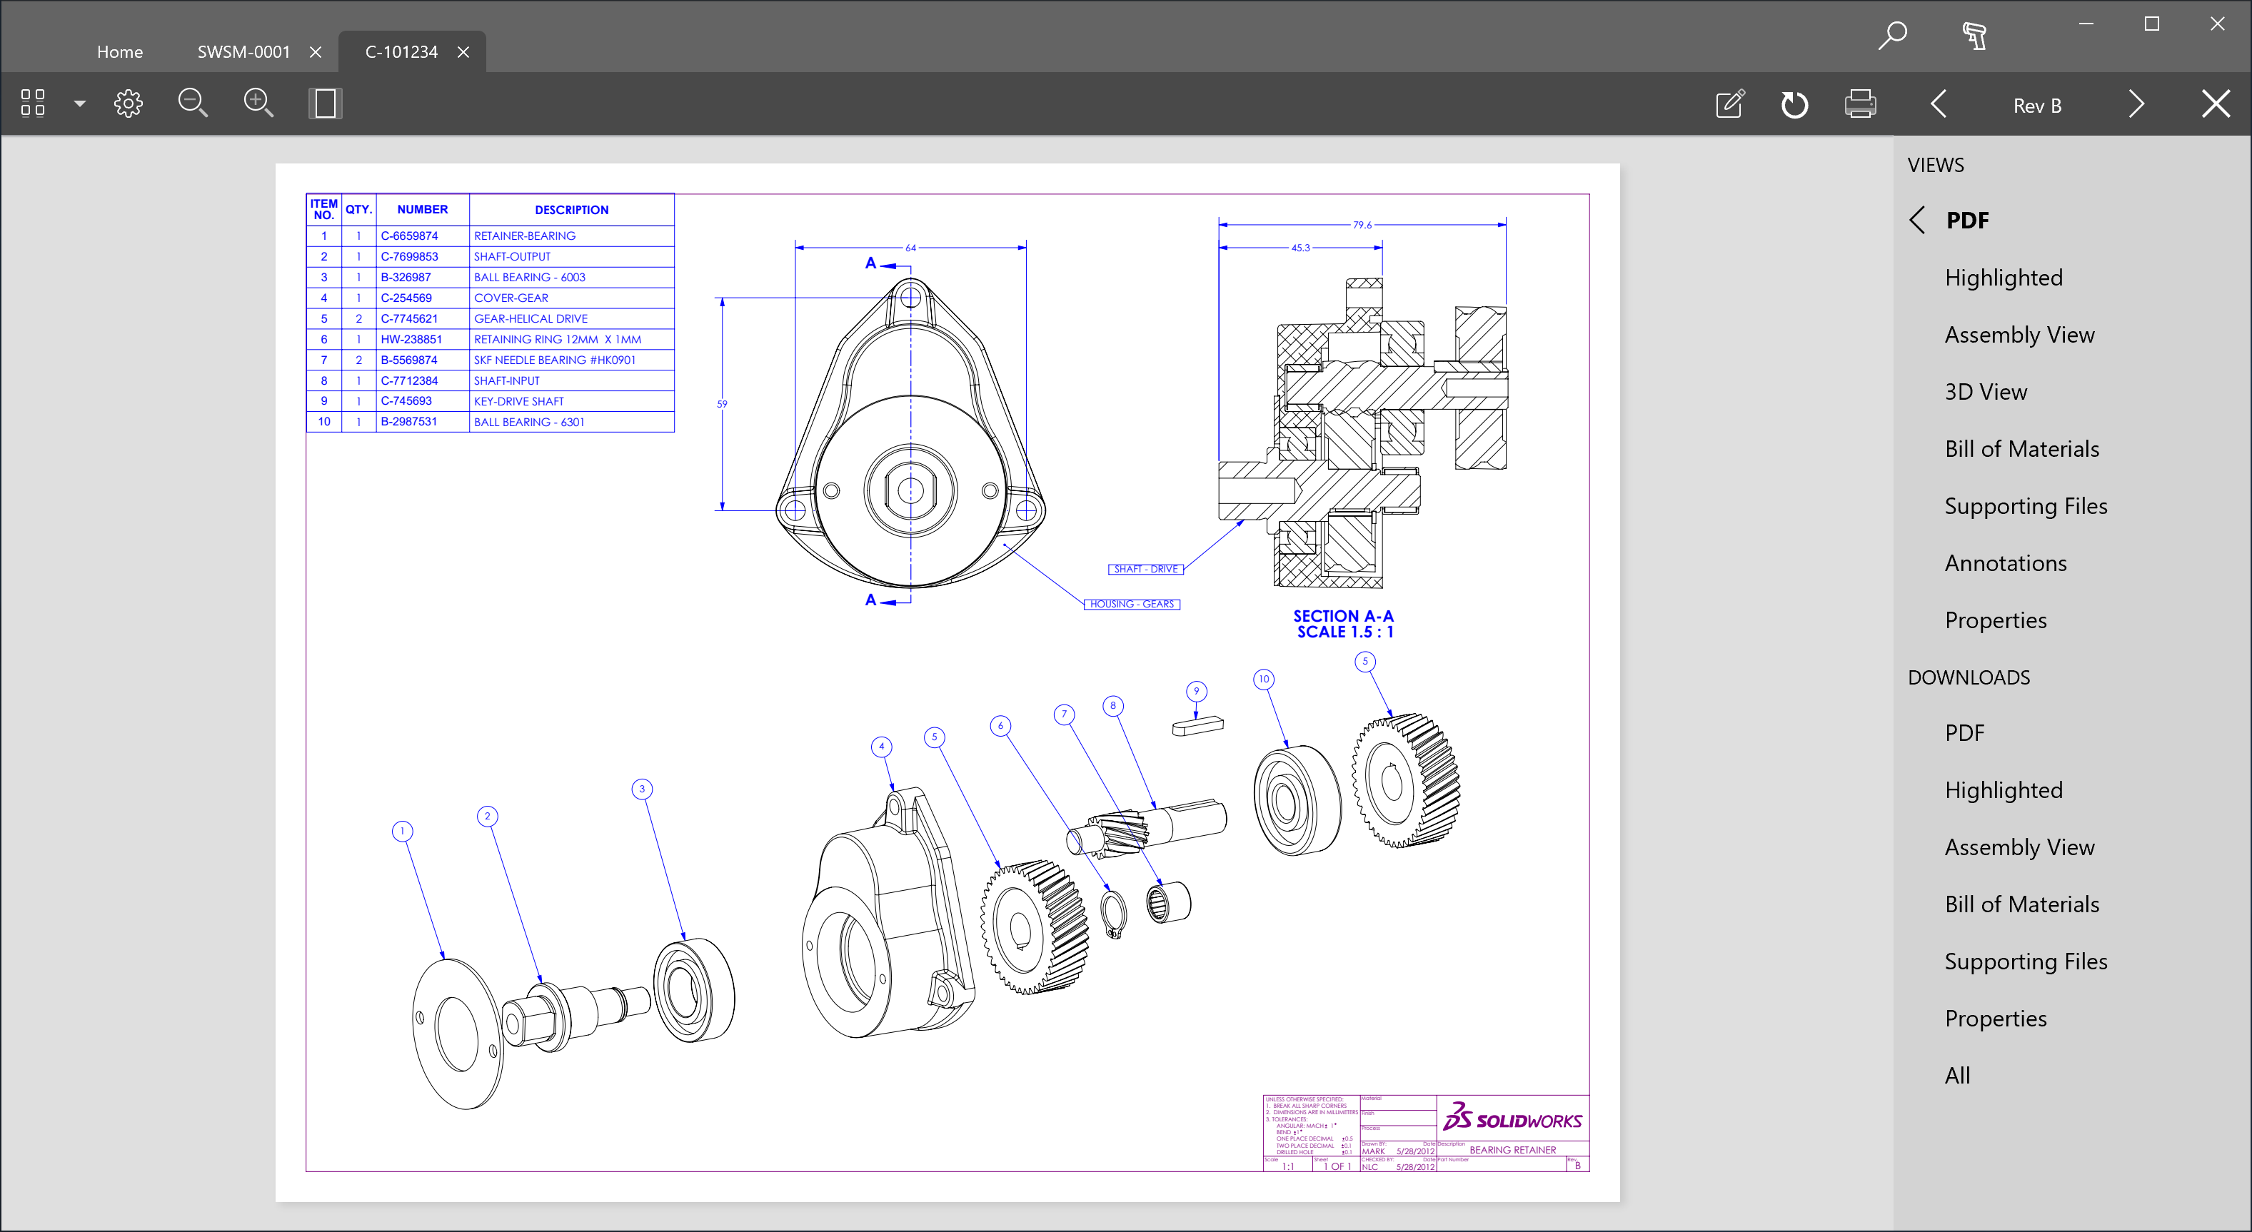This screenshot has width=2252, height=1232.
Task: Open the Annotations view
Action: point(2006,562)
